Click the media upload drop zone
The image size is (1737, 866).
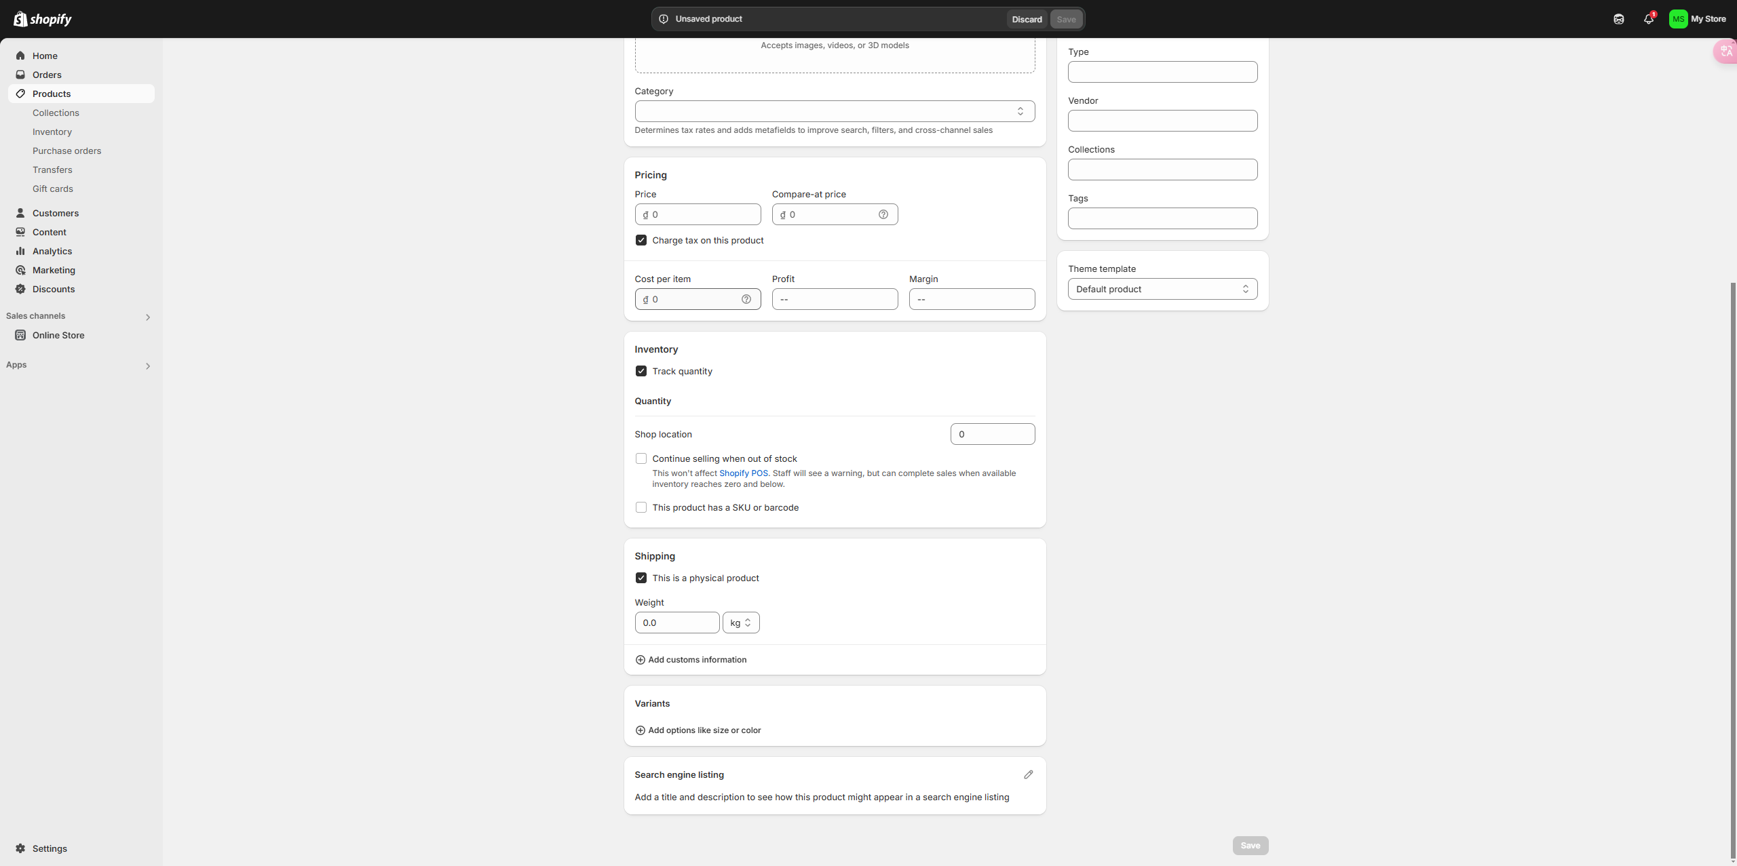835,55
